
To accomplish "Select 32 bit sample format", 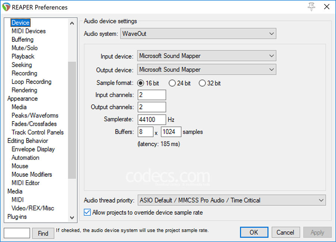I will coord(209,83).
